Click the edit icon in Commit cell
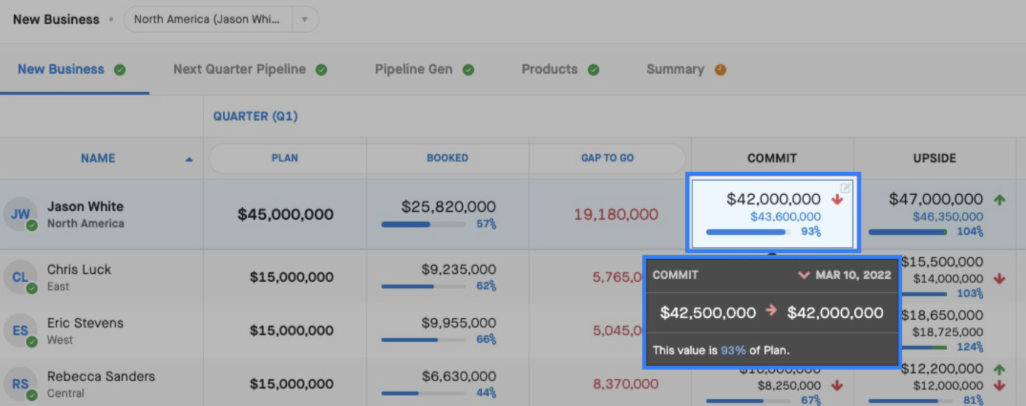The height and width of the screenshot is (406, 1026). [x=845, y=188]
